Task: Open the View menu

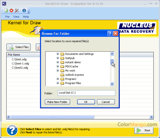Action: [16, 17]
